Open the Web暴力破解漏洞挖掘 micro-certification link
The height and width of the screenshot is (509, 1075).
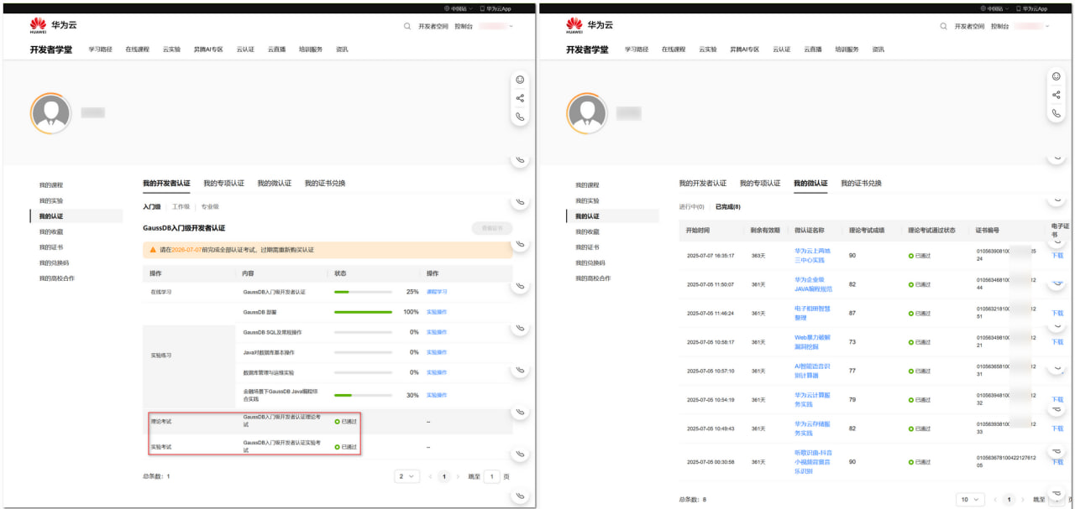[x=811, y=341]
